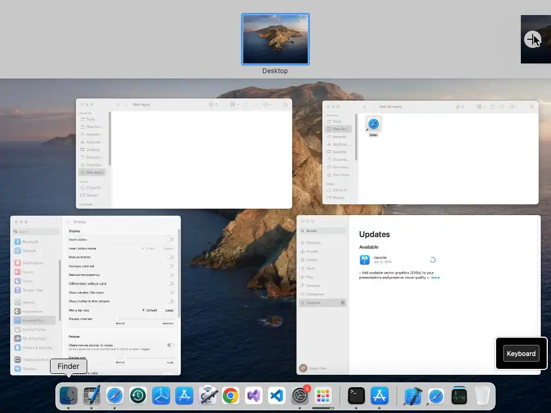Open Privacy & Security in Settings sidebar
The height and width of the screenshot is (413, 551).
[34, 348]
